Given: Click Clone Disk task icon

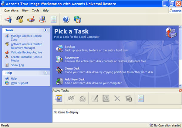Looking at the screenshot, I should point(60,70).
